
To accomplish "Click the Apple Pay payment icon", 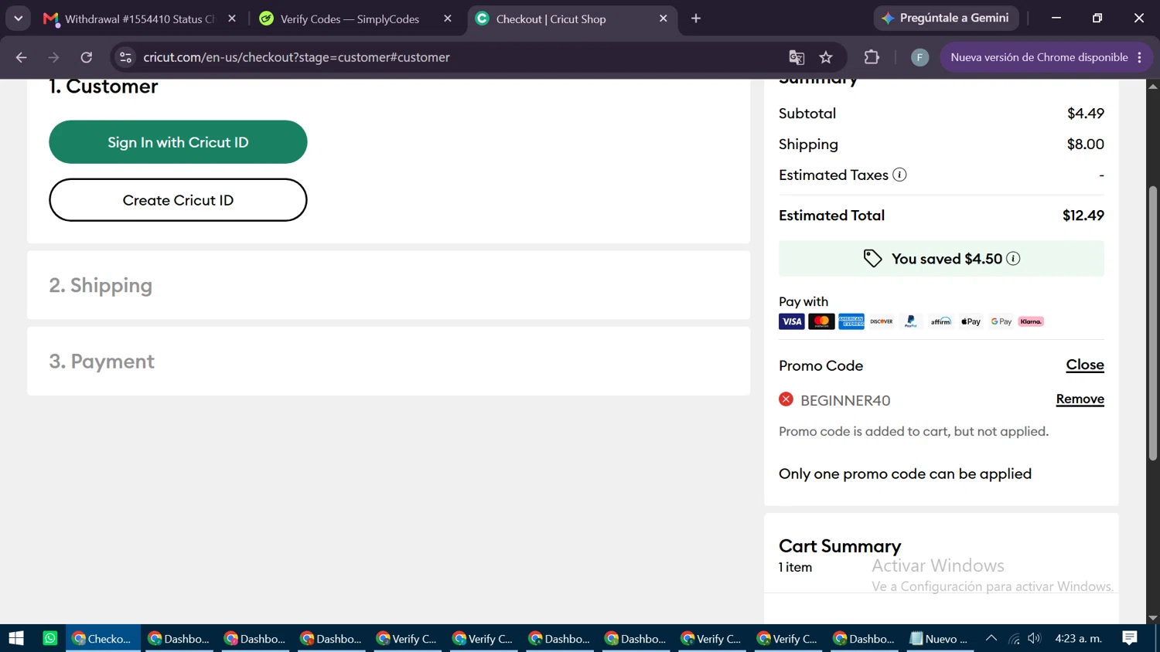I will pos(971,321).
